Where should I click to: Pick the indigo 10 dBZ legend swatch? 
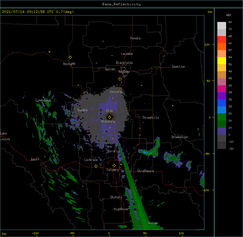[x=222, y=131]
